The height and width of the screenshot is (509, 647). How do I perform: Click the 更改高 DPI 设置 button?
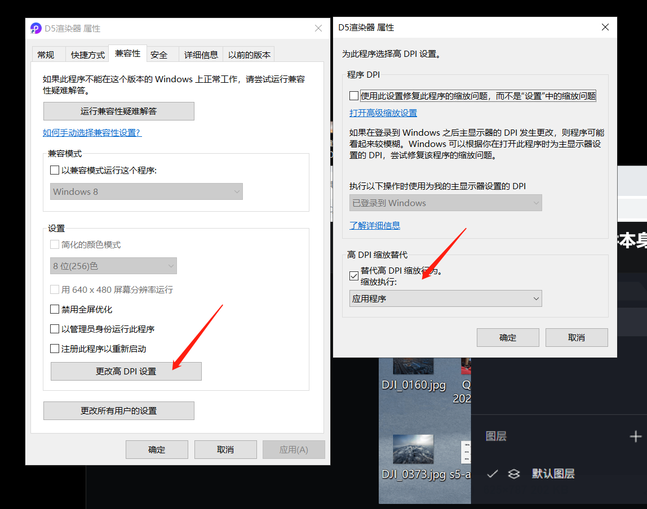tap(126, 372)
